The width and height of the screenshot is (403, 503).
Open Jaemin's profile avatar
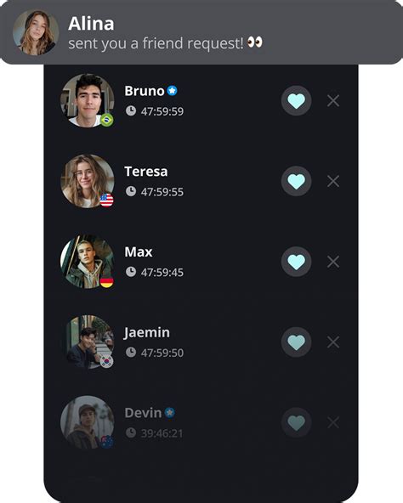[88, 342]
